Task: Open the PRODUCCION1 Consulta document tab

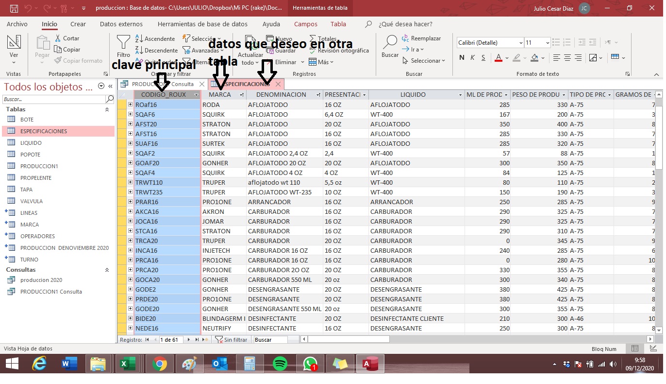Action: (163, 84)
